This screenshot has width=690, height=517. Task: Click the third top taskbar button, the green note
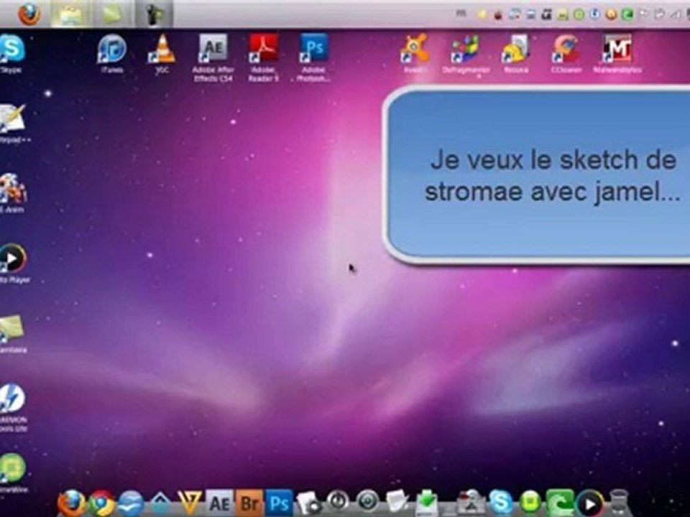tap(111, 14)
